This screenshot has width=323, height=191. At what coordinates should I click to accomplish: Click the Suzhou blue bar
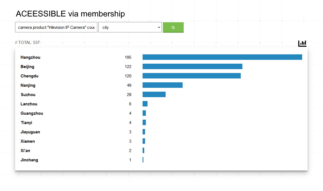tap(154, 94)
